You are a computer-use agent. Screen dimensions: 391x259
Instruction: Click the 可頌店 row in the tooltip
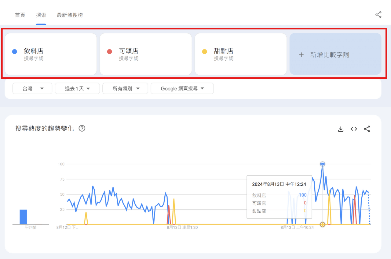(279, 203)
